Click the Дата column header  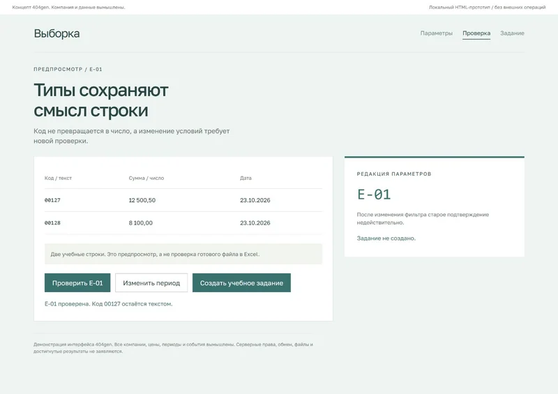coord(246,178)
